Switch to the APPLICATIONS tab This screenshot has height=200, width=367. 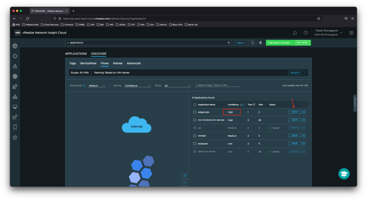[x=76, y=54]
